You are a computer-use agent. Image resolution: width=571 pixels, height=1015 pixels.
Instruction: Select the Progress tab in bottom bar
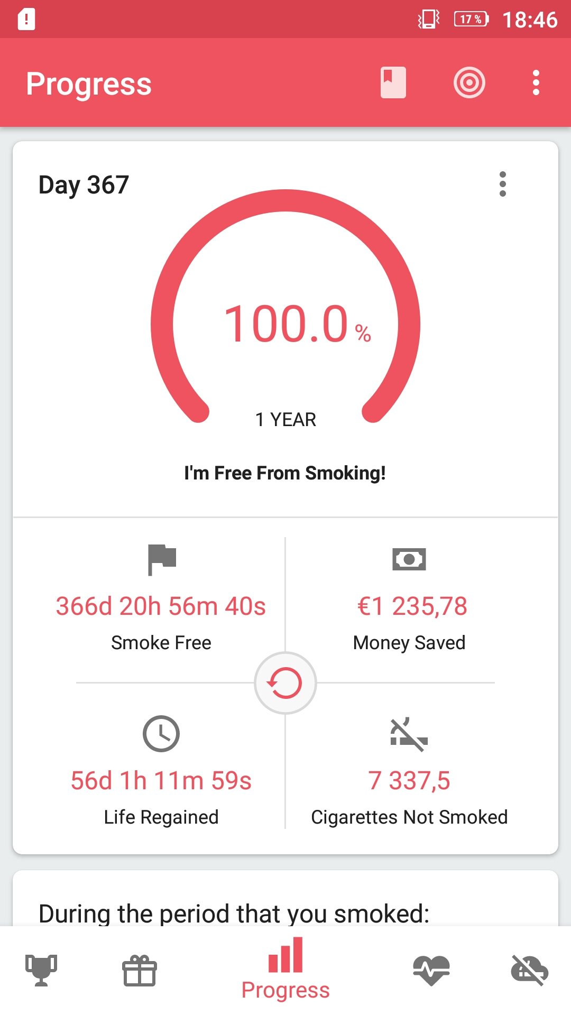[285, 970]
